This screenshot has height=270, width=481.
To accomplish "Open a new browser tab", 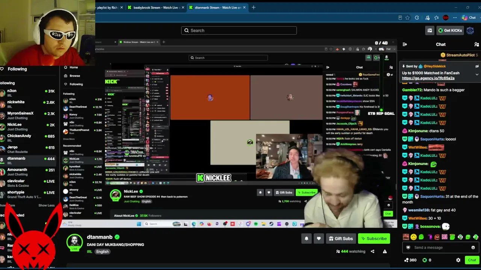I will tap(253, 7).
